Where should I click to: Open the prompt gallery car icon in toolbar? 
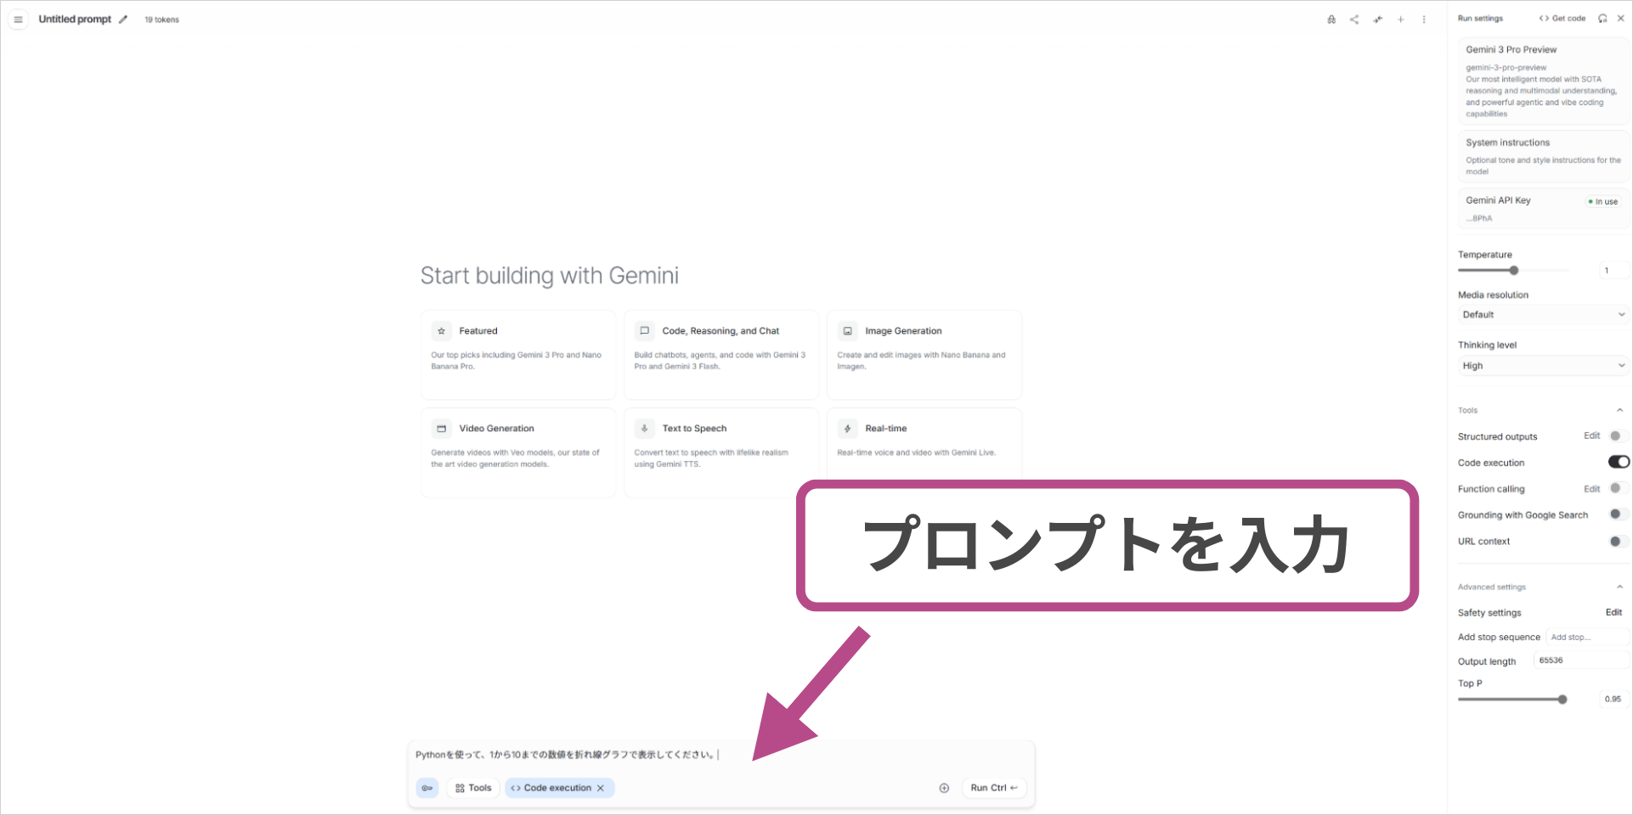coord(1331,19)
